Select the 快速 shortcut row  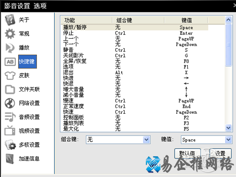[x=135, y=112]
